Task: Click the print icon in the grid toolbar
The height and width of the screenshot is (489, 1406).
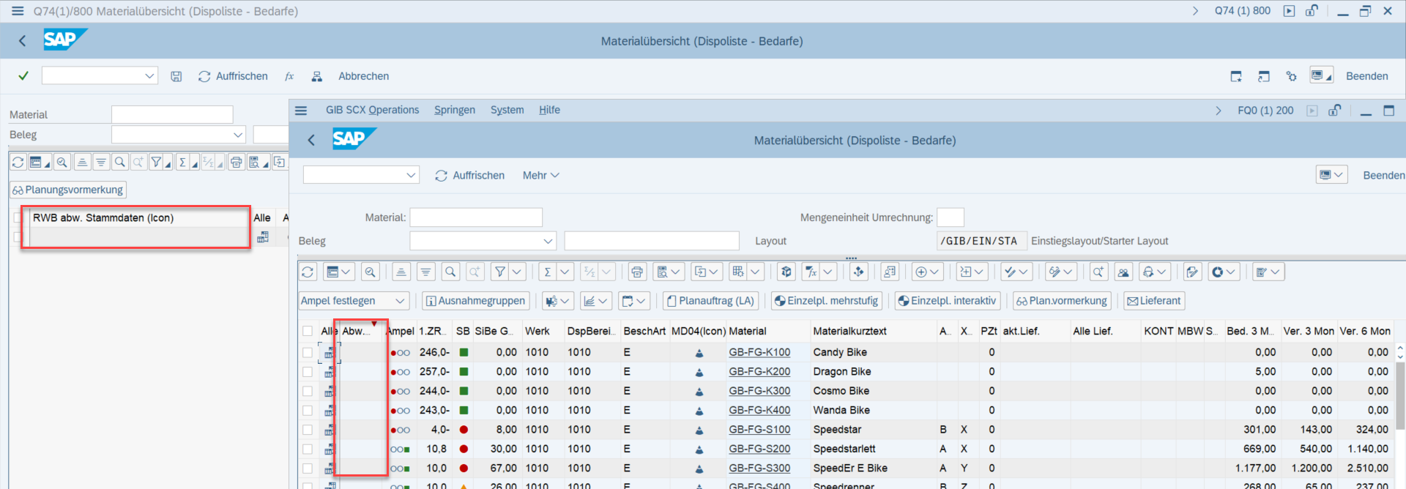Action: click(637, 272)
